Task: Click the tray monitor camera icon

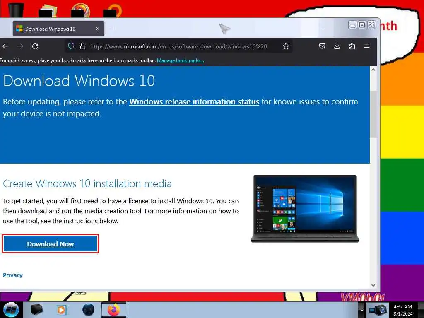Action: [x=378, y=310]
